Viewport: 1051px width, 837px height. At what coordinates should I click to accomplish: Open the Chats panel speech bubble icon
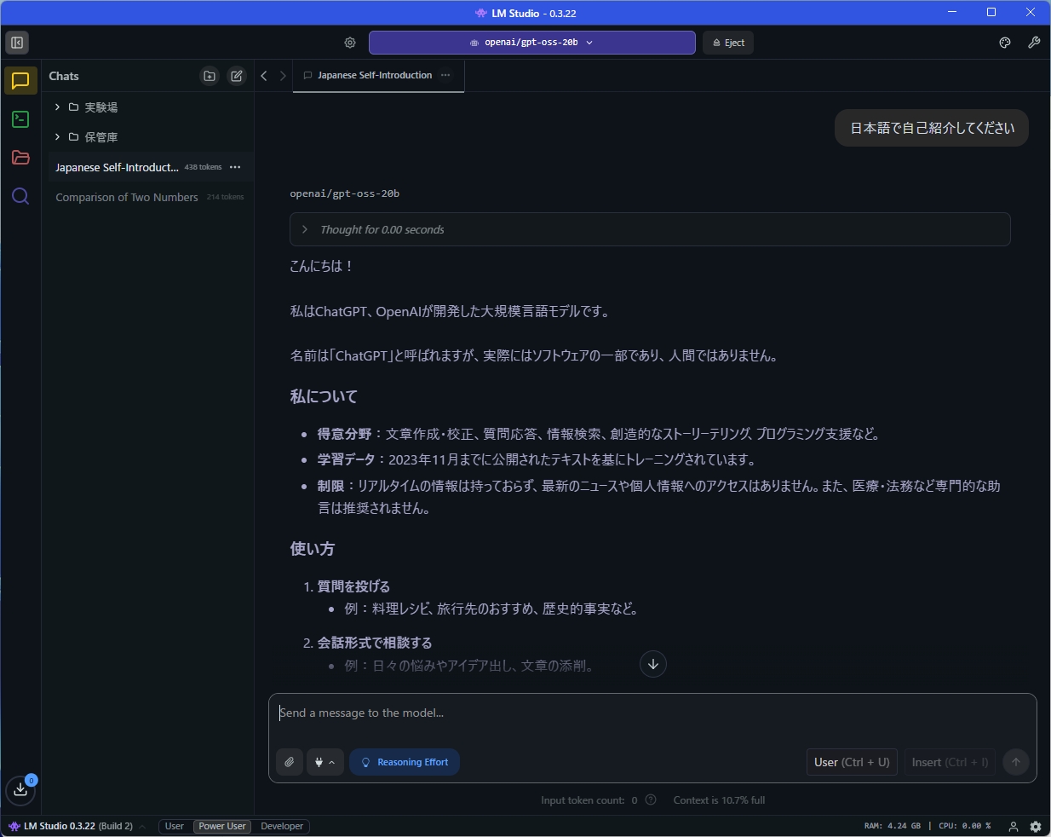pos(20,81)
